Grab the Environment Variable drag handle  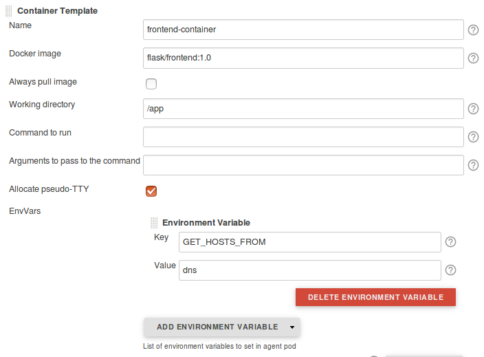point(154,223)
